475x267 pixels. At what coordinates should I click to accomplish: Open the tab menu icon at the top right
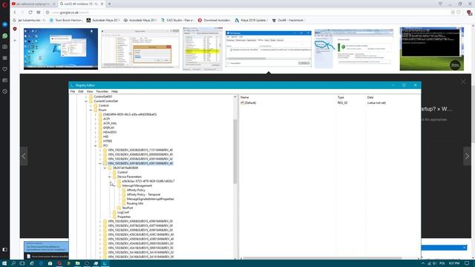click(440, 4)
